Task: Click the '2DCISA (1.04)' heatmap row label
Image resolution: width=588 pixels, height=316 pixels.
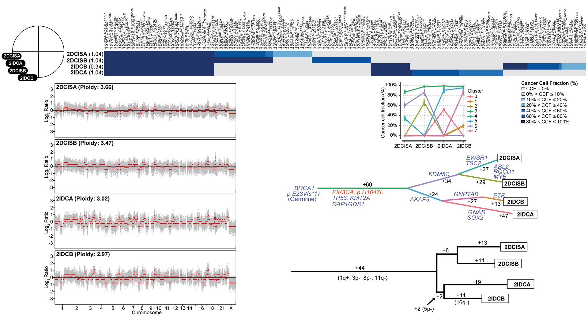Action: 85,54
